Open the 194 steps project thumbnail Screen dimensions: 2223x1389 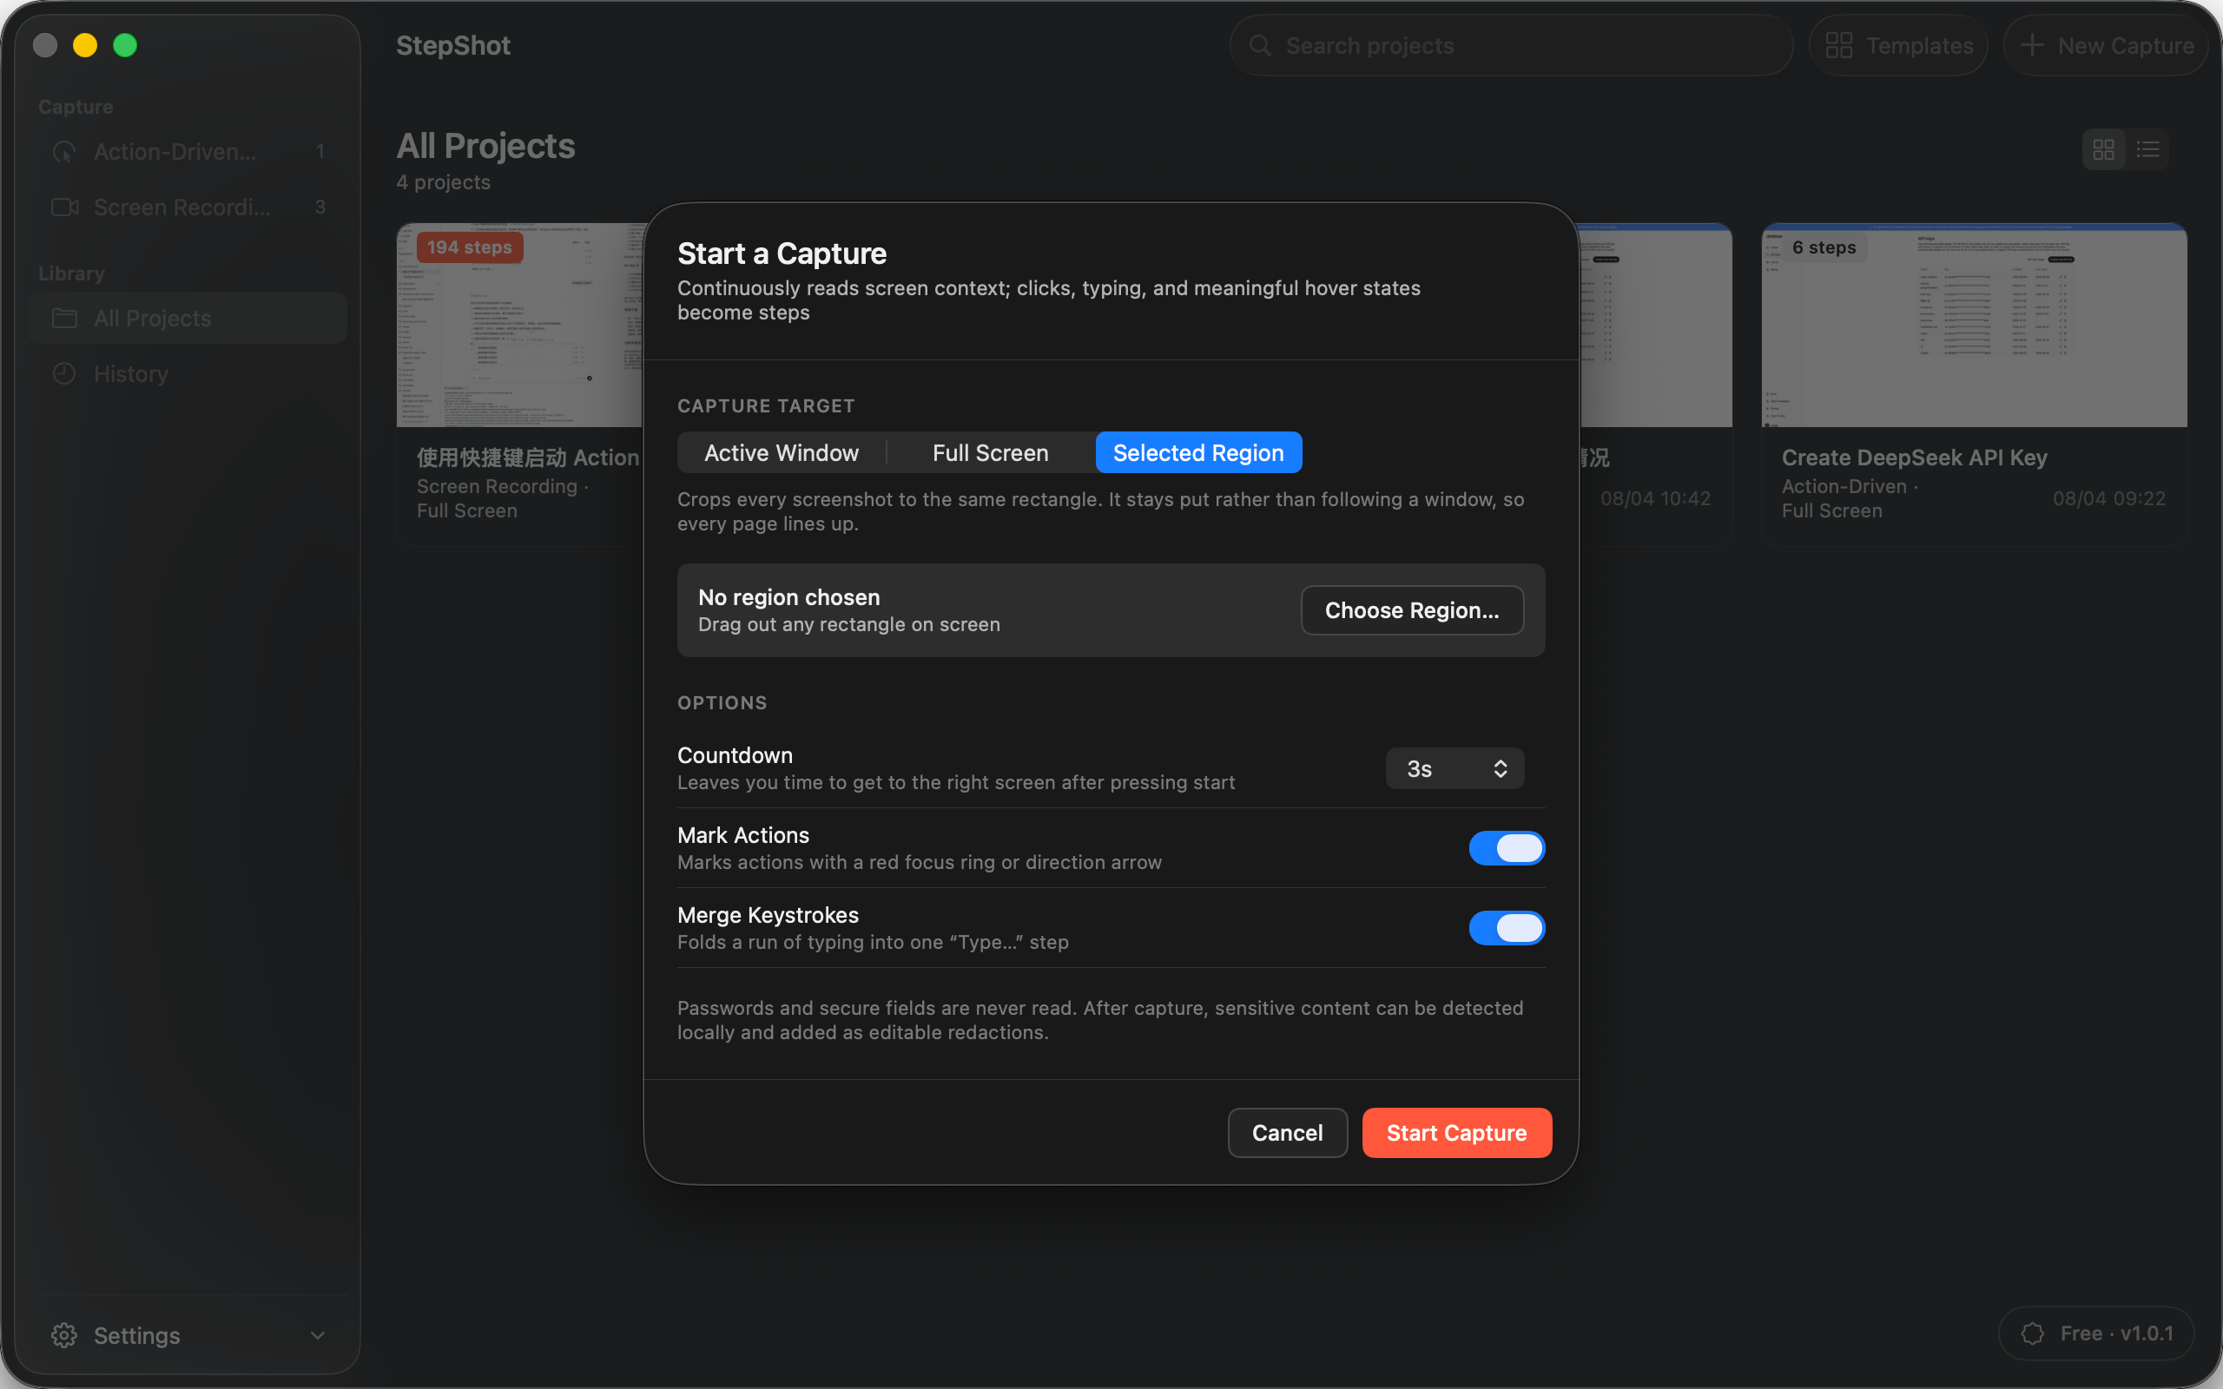519,326
